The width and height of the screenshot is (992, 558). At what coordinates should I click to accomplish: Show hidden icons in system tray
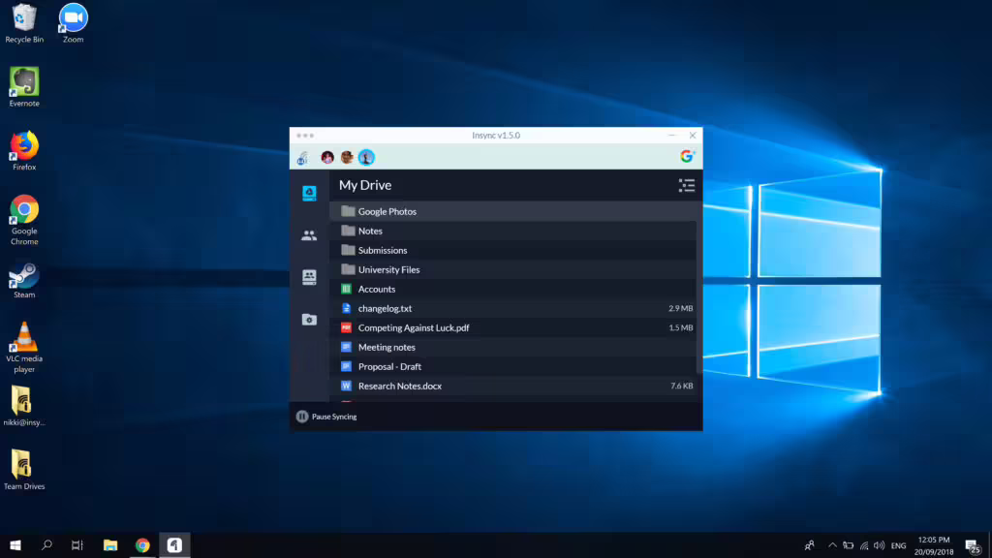(x=832, y=545)
